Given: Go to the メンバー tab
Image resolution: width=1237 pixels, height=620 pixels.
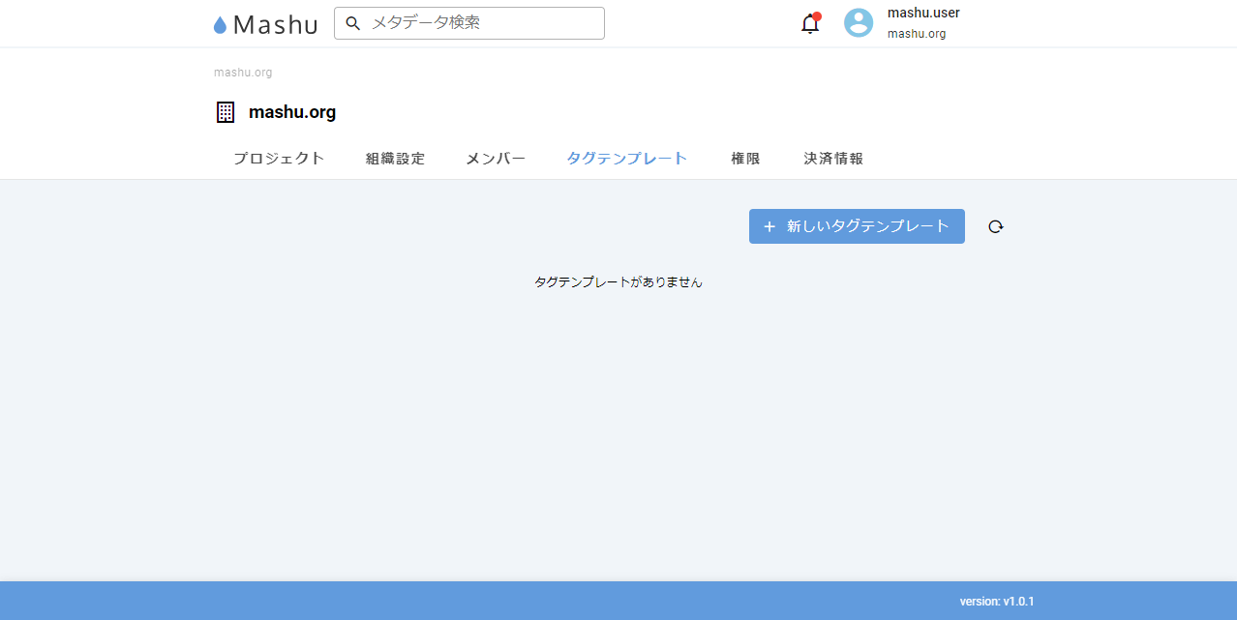Looking at the screenshot, I should (496, 159).
